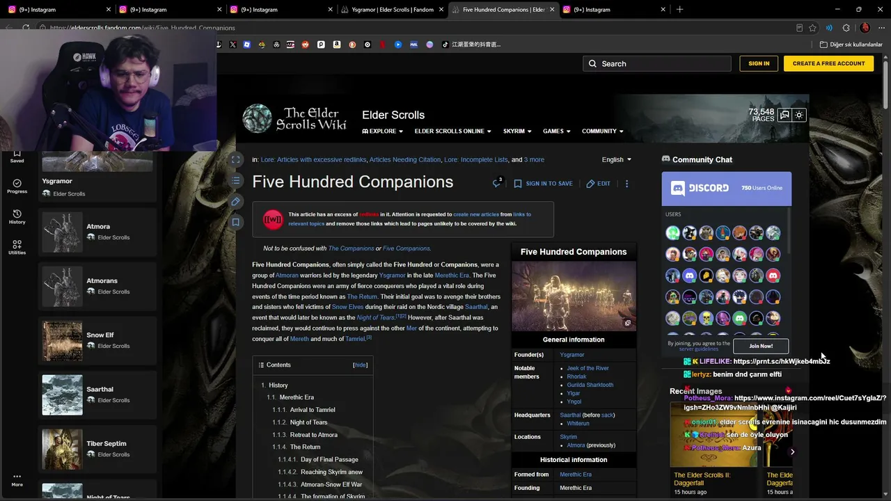Expand '3 more' categories link
Screen dimensions: 891x501
click(534, 159)
